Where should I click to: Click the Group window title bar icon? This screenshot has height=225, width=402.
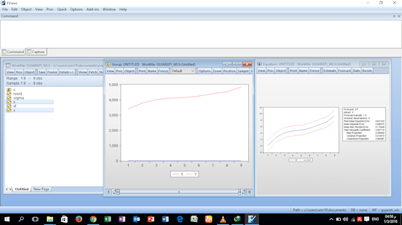pos(108,64)
